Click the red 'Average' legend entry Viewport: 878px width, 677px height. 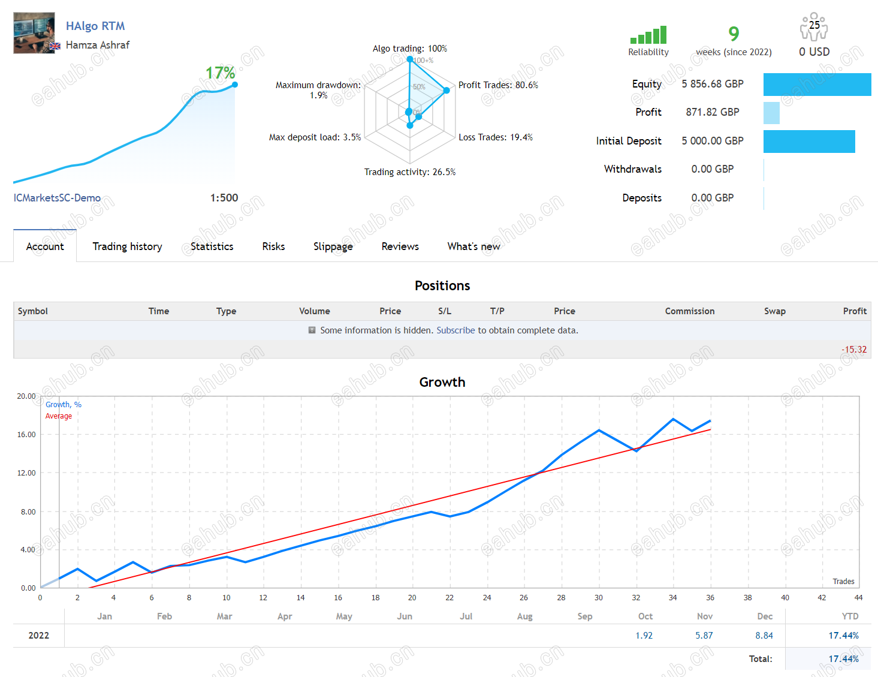pos(59,416)
